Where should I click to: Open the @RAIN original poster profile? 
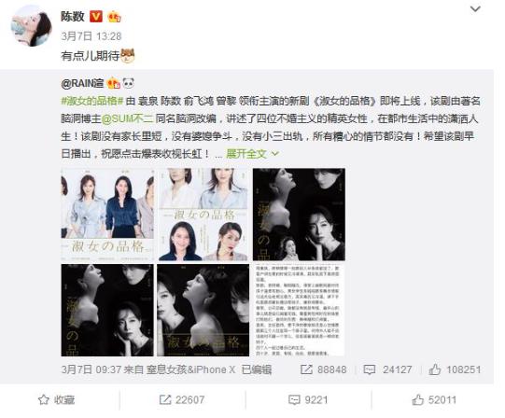pos(82,83)
